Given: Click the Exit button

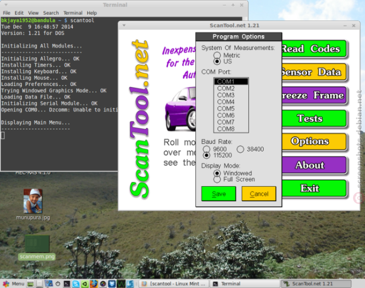Looking at the screenshot, I should pos(314,188).
